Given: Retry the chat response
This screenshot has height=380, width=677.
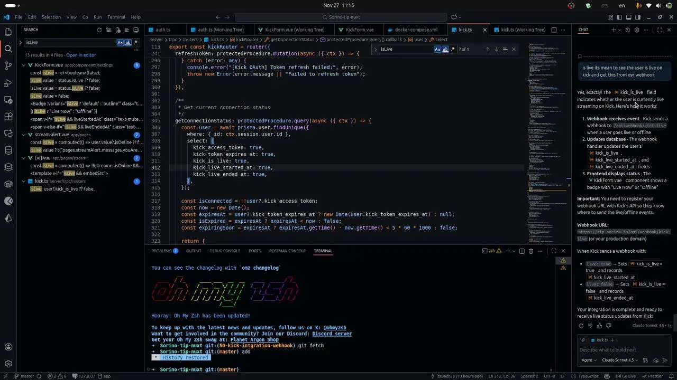Looking at the screenshot, I should click(581, 326).
